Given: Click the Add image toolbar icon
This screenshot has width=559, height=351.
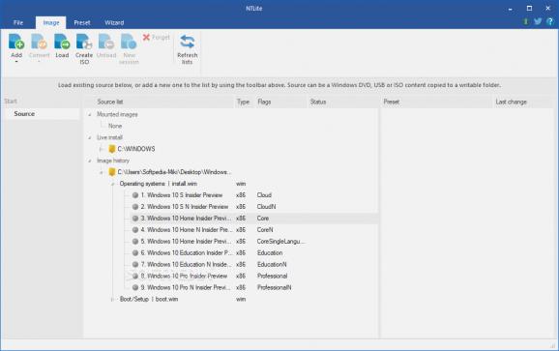Looking at the screenshot, I should pyautogui.click(x=16, y=42).
